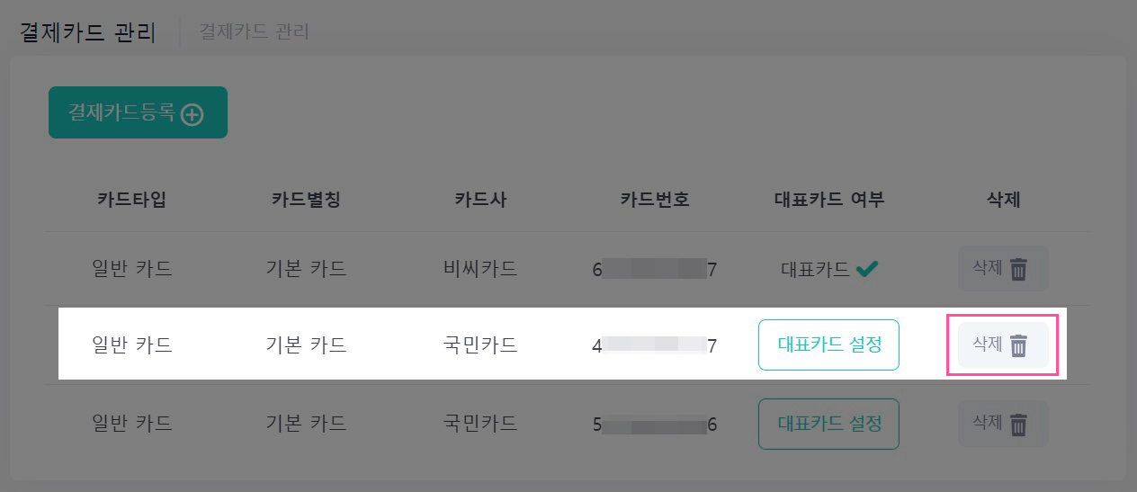Click the 카드타입 column header
The height and width of the screenshot is (492, 1137).
pos(131,200)
